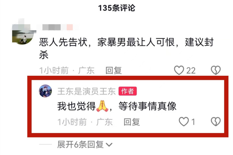Dislike the top comment using broken heart

point(216,70)
